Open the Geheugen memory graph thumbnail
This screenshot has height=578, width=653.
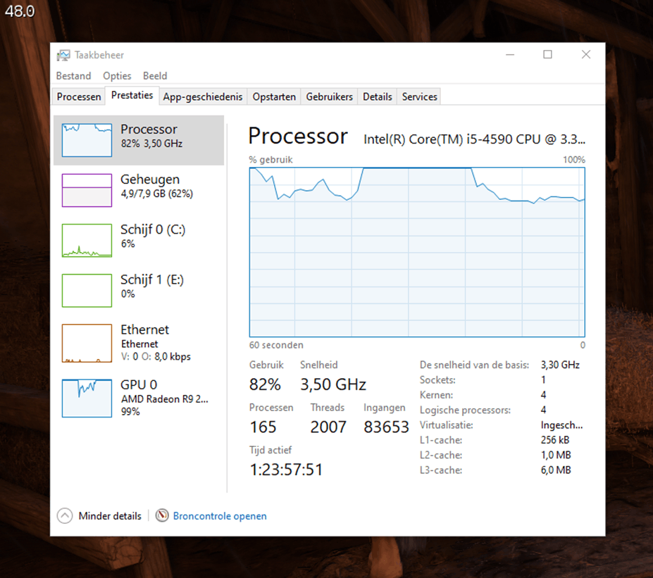[87, 190]
